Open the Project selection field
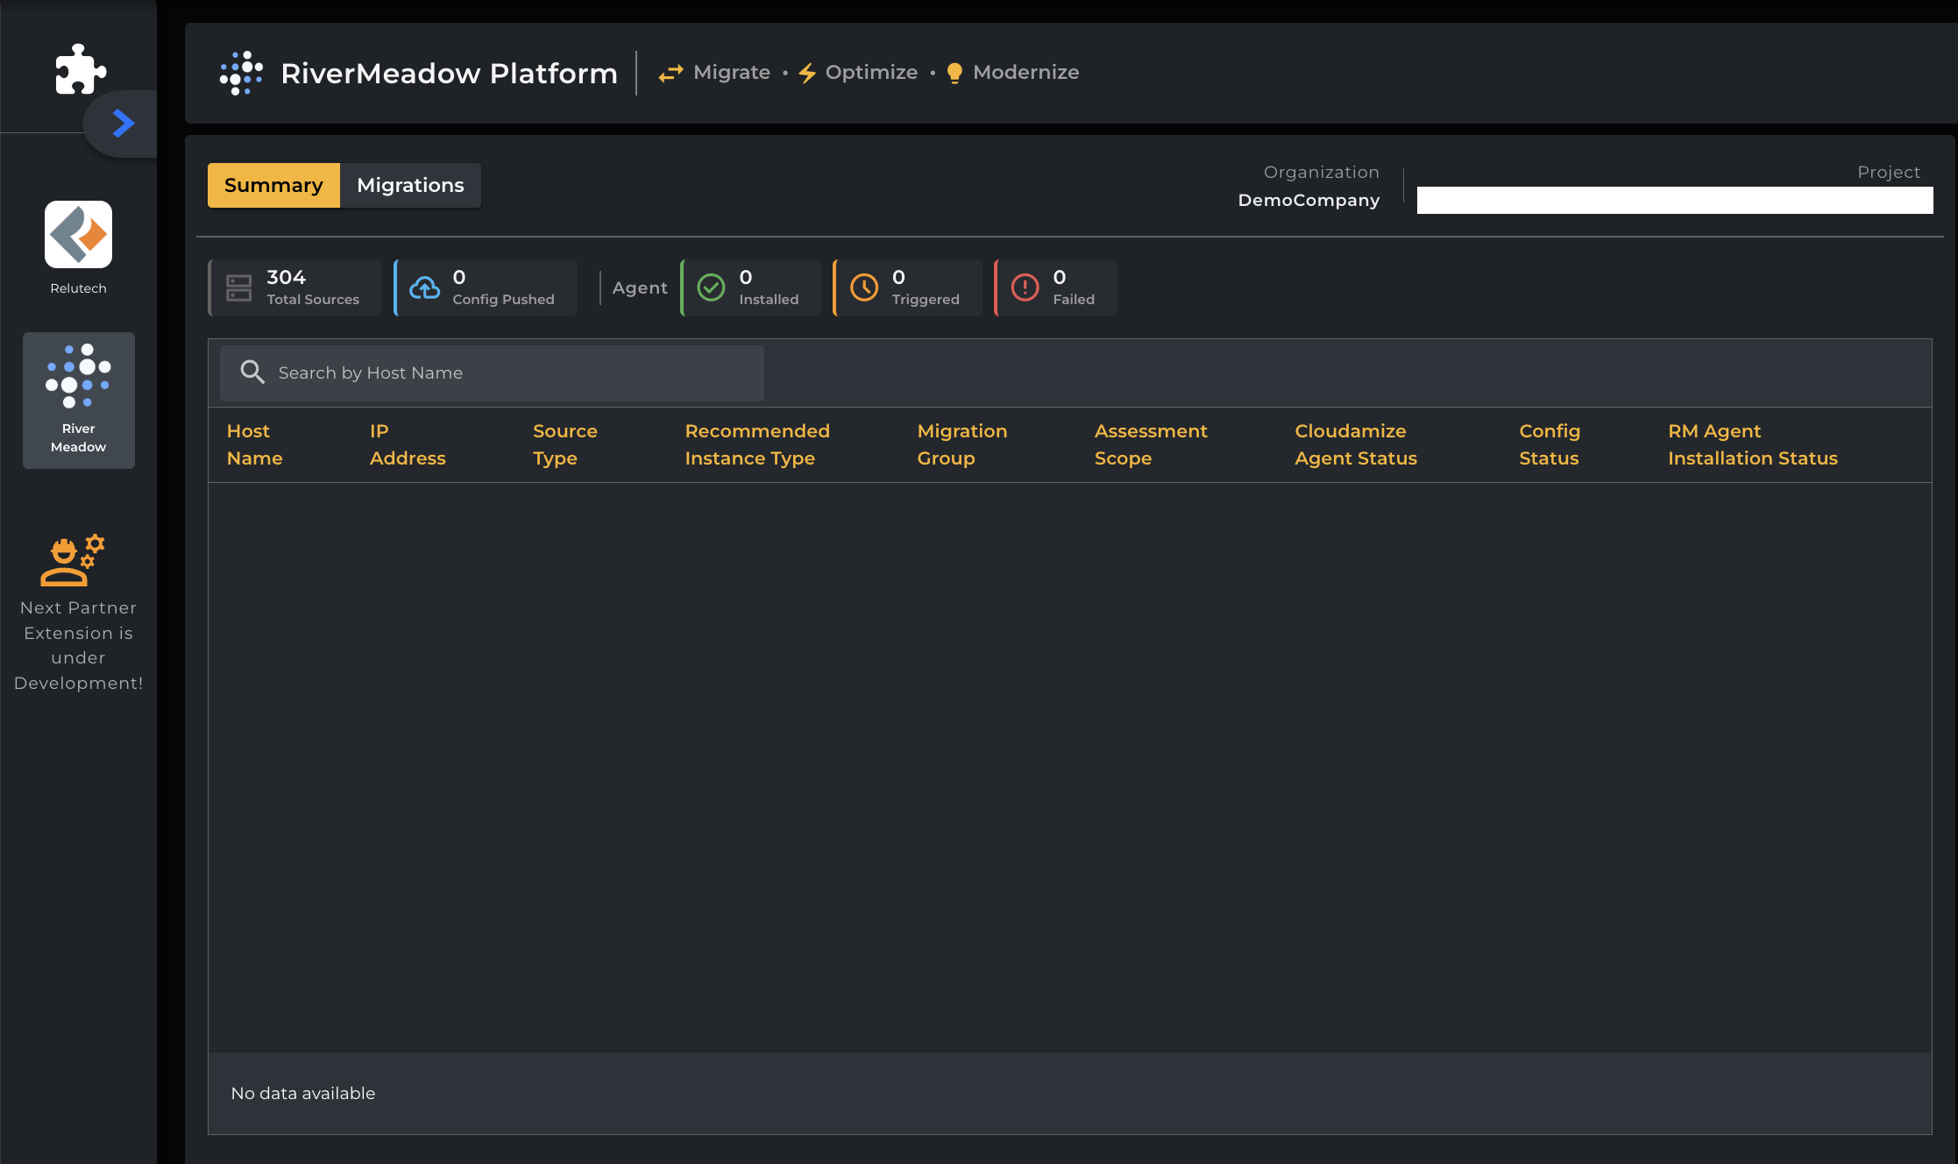The height and width of the screenshot is (1164, 1958). [1675, 200]
